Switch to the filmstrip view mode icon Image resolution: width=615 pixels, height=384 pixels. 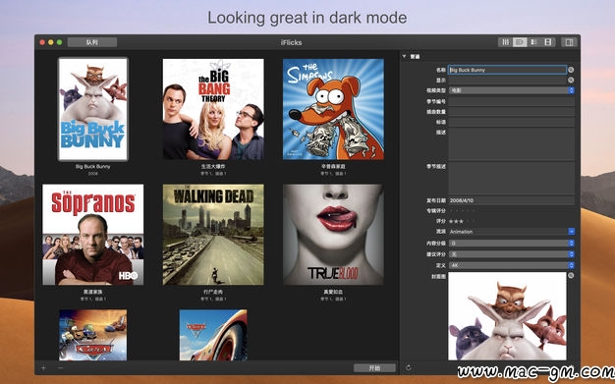pos(548,42)
